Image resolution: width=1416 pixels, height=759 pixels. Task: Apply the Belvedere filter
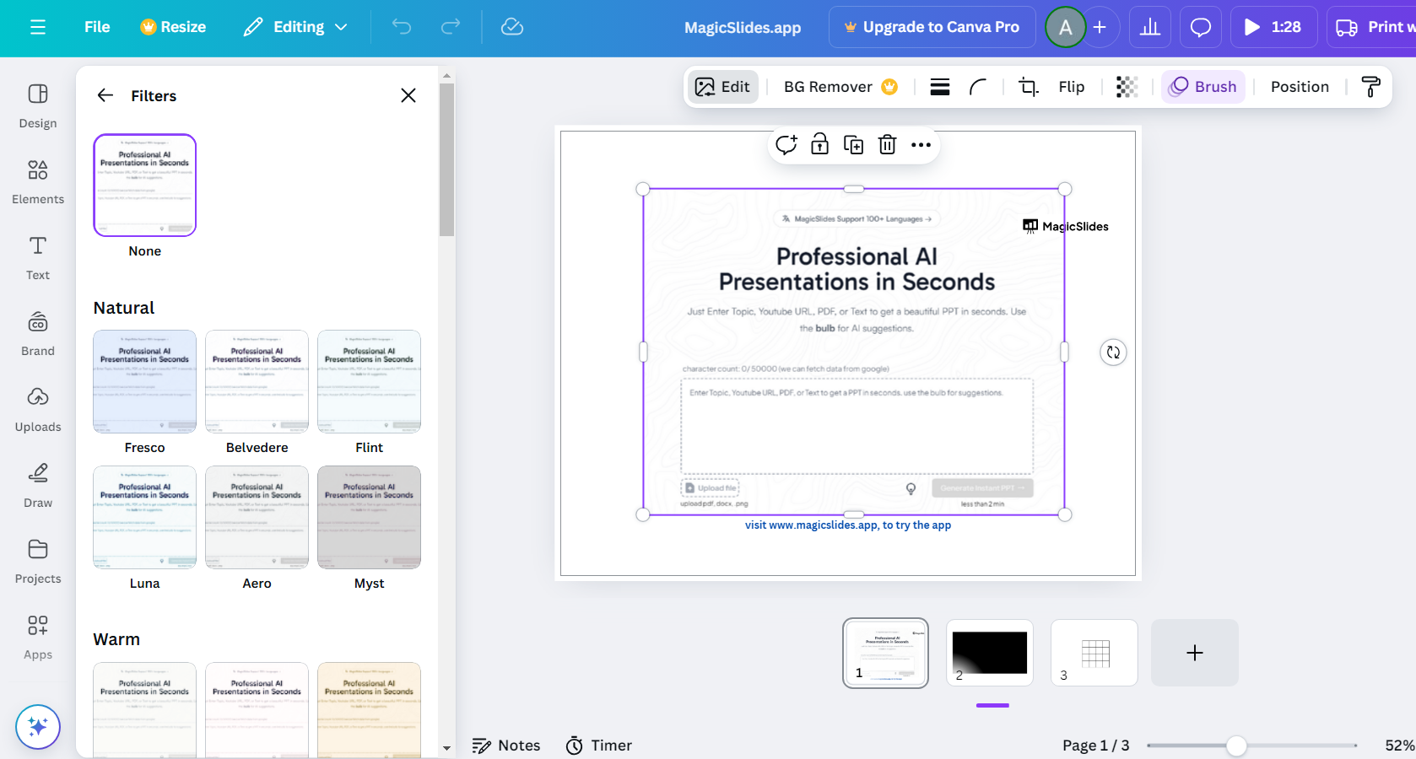257,381
